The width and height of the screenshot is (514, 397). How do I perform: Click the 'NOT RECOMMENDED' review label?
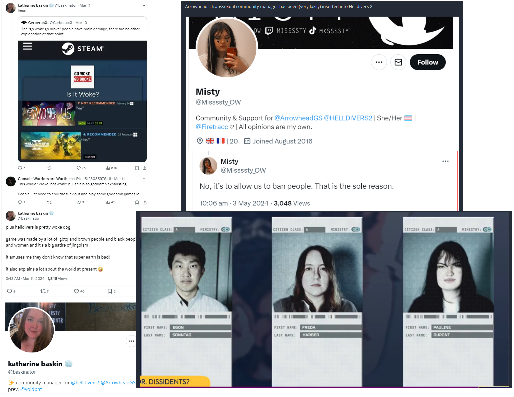click(98, 103)
